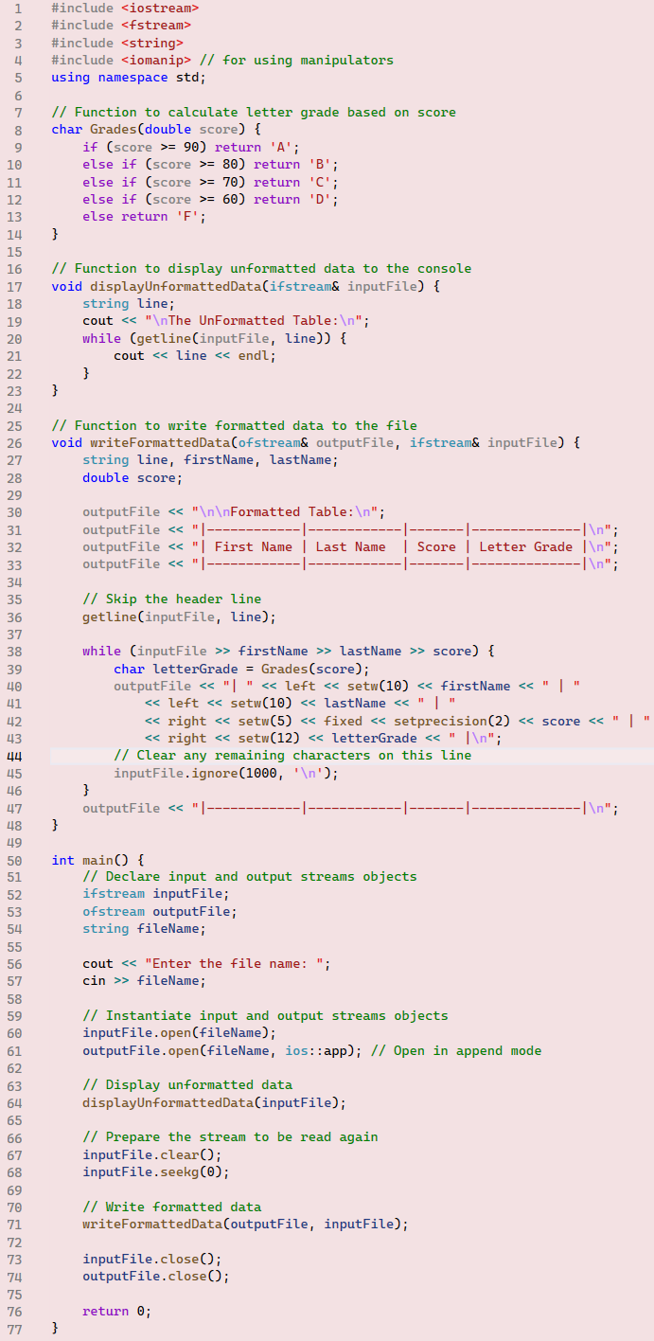The width and height of the screenshot is (654, 1341).
Task: Click comment 'Function to display unformatted data'
Action: 261,268
